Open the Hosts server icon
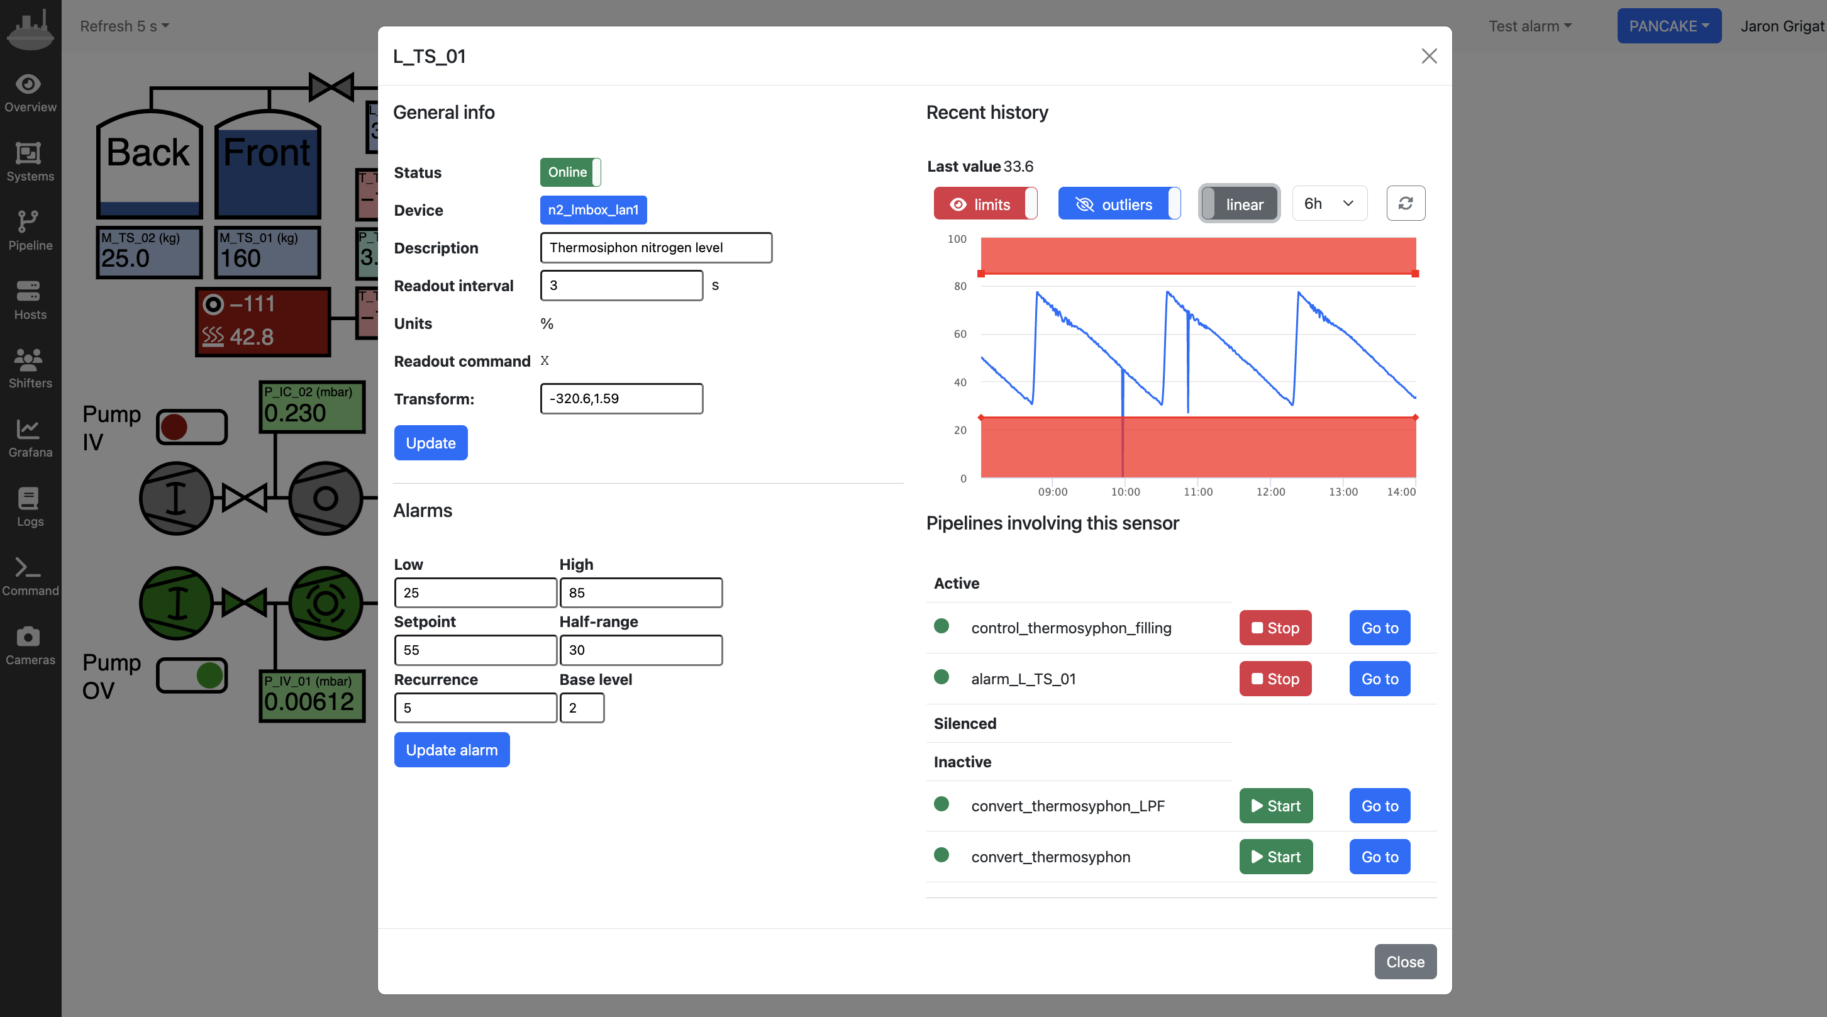The width and height of the screenshot is (1827, 1017). pos(28,291)
